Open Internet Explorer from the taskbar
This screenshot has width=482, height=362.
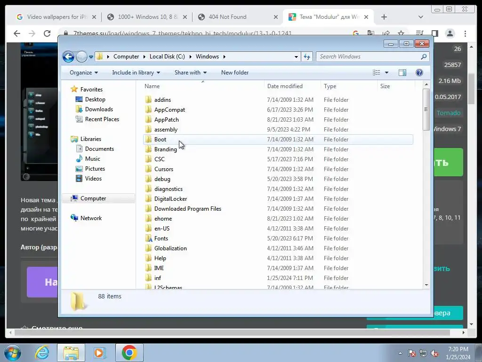point(42,353)
